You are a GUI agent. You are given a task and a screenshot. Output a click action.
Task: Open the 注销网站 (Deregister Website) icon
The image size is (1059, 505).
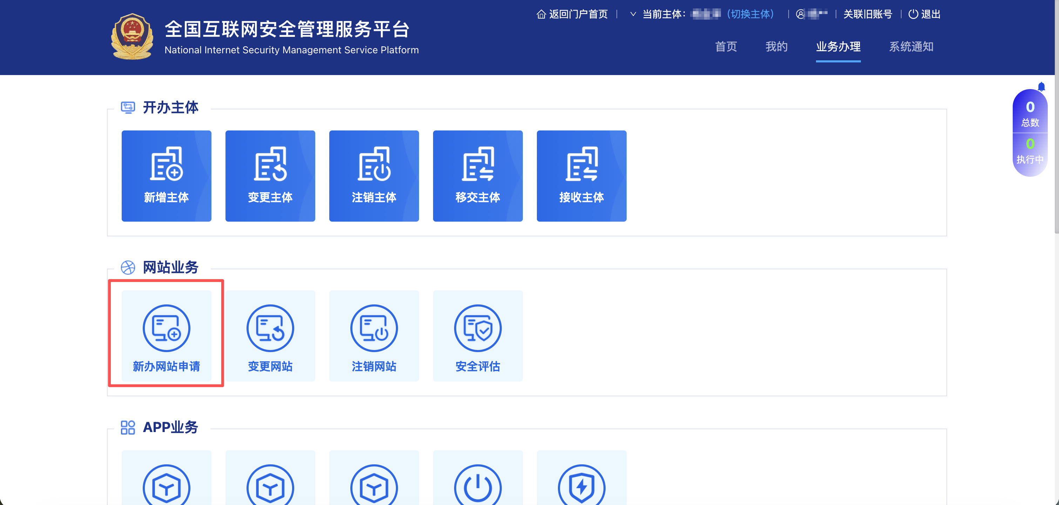tap(374, 336)
